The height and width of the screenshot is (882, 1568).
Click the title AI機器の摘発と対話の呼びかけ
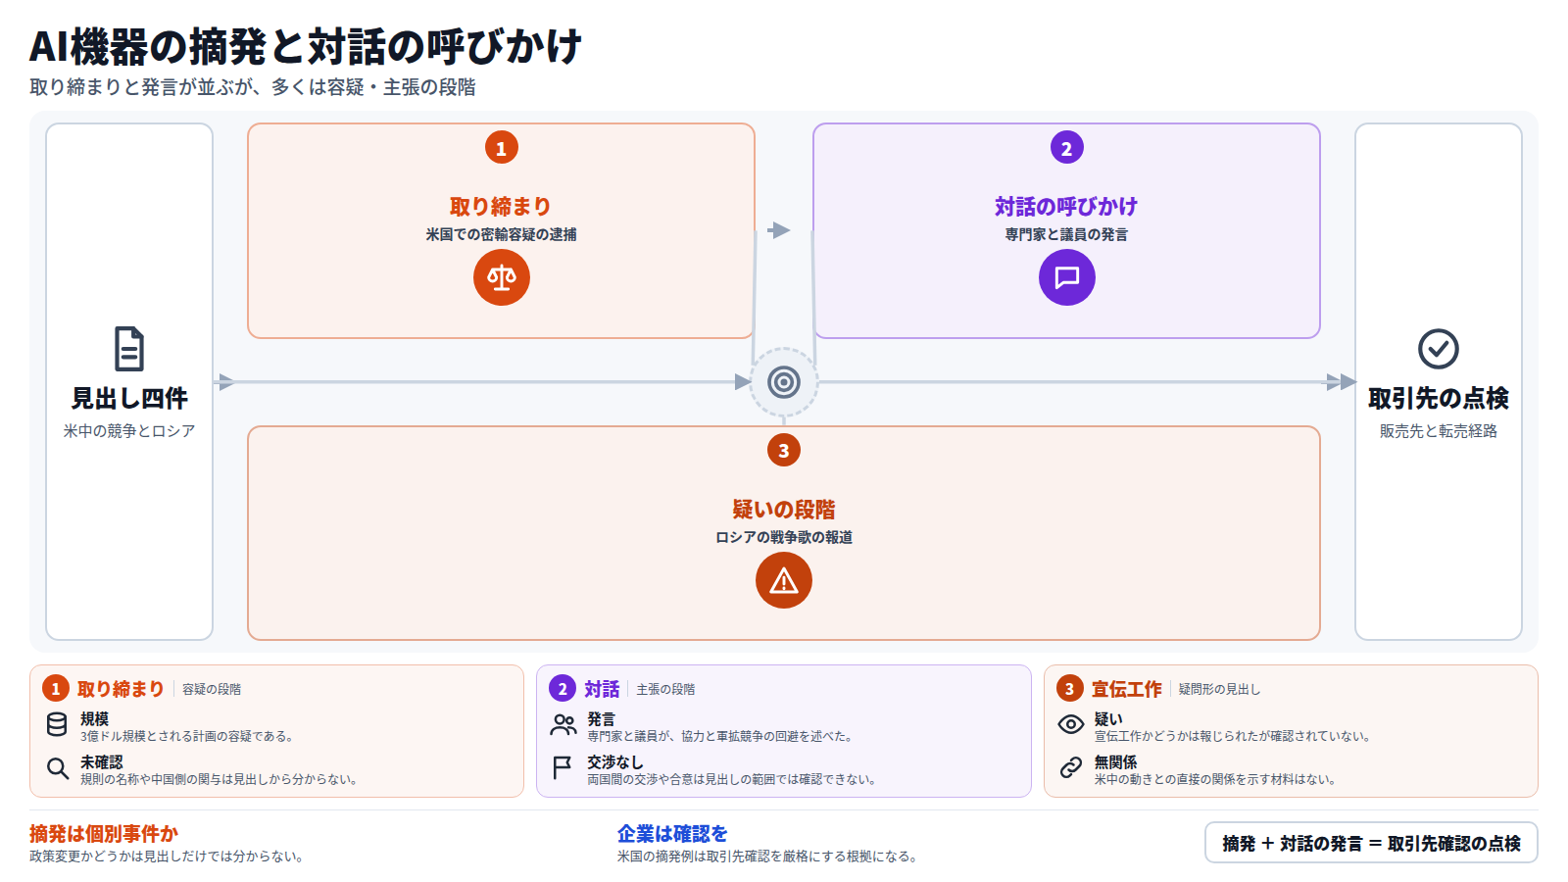click(306, 46)
